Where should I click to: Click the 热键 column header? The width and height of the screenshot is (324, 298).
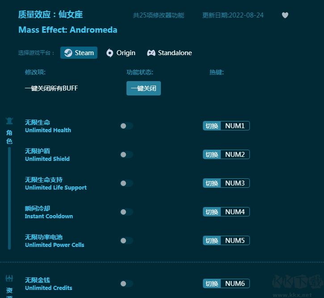click(x=217, y=72)
